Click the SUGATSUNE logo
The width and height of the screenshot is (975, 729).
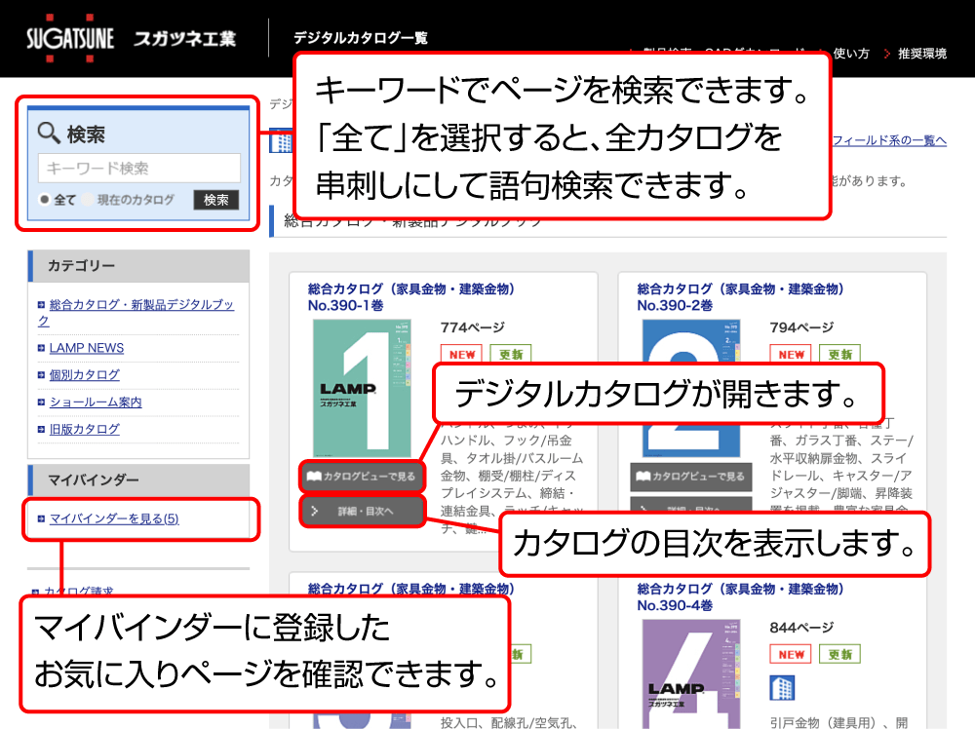69,39
